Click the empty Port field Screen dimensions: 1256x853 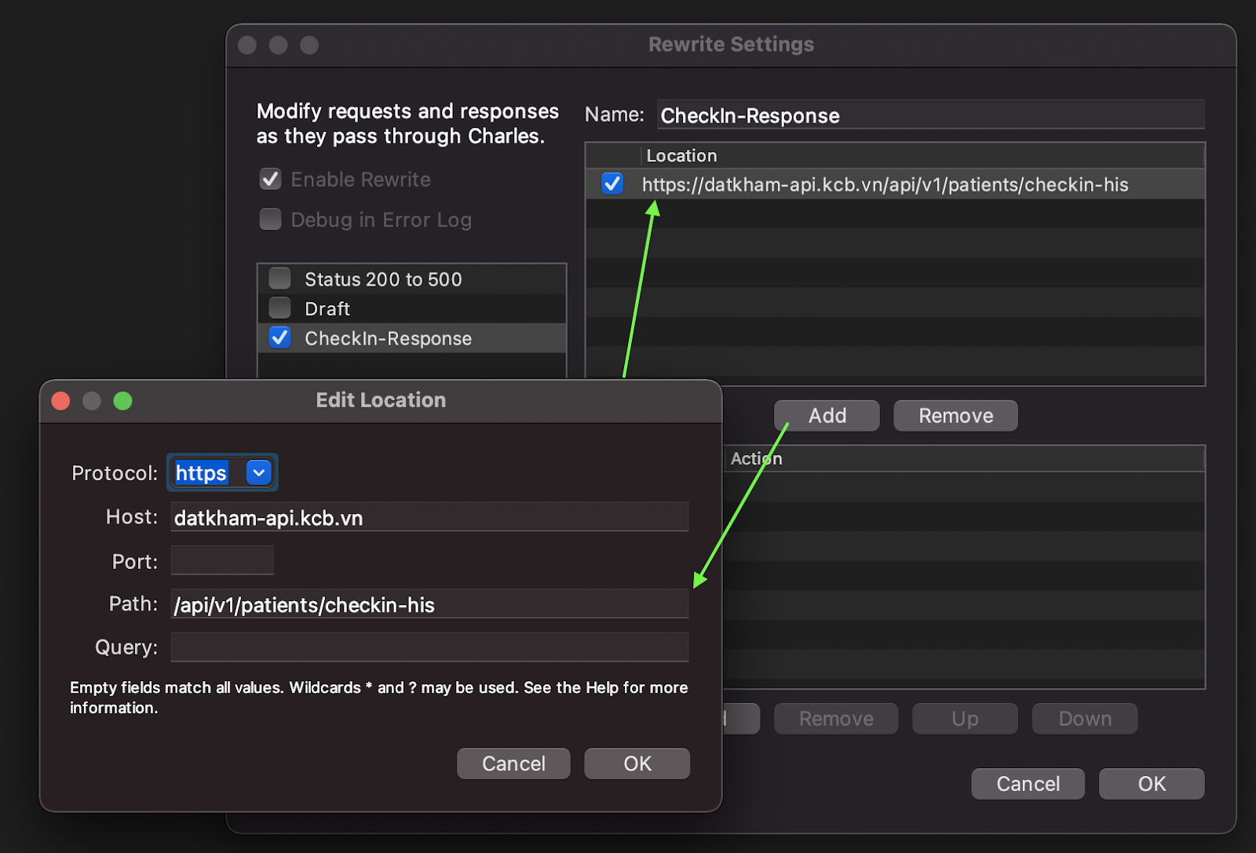coord(222,560)
